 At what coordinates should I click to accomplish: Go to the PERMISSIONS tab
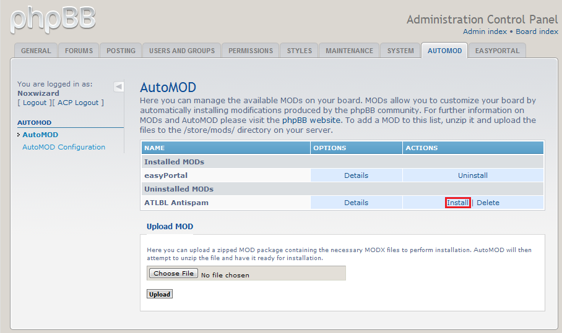[251, 51]
